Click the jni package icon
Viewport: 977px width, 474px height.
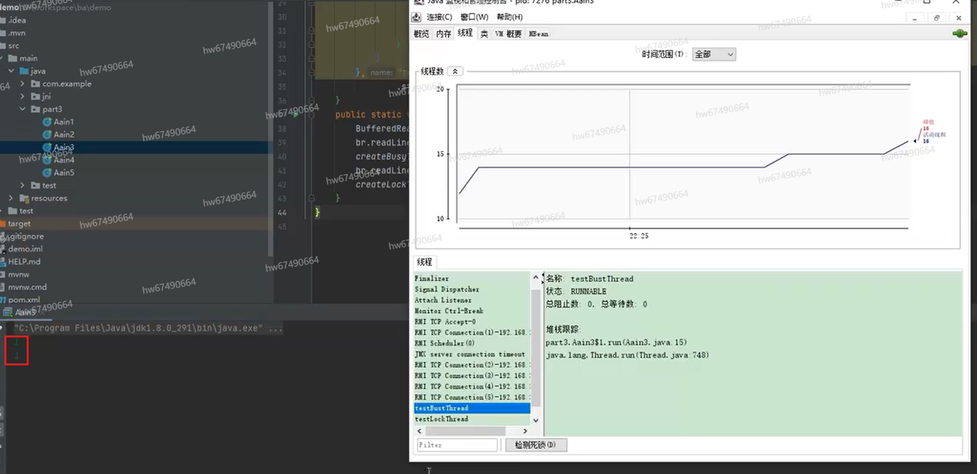[x=35, y=97]
